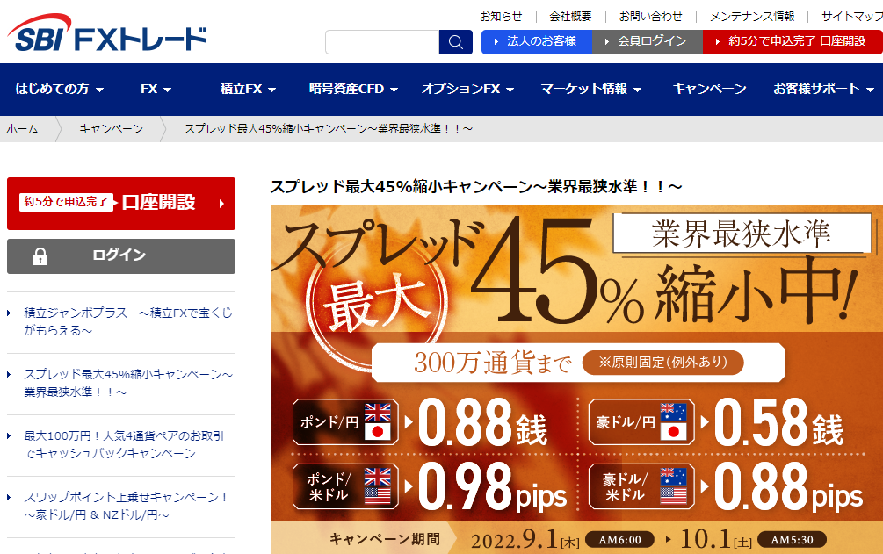Viewport: 883px width, 554px height.
Task: Click the ポンド/円 currency label
Action: click(x=329, y=422)
